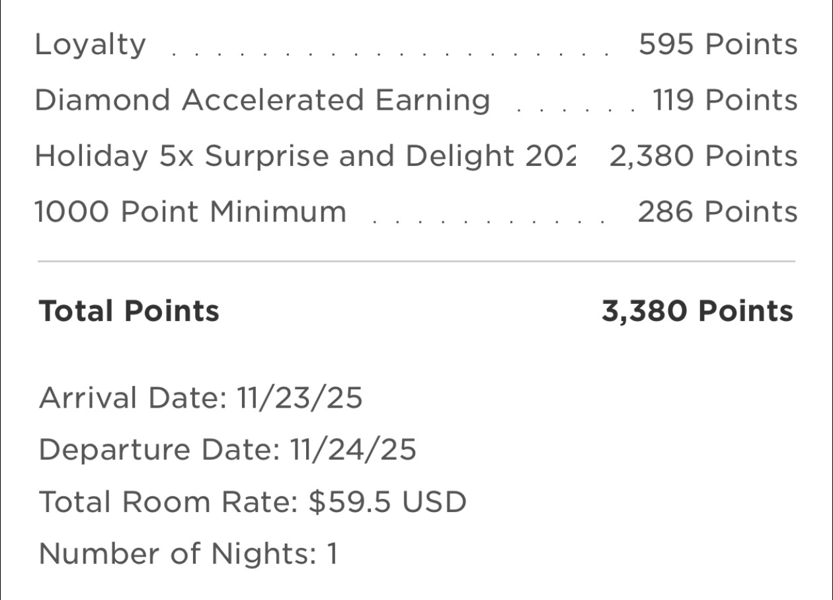Select the 3,380 Points total value

click(697, 311)
